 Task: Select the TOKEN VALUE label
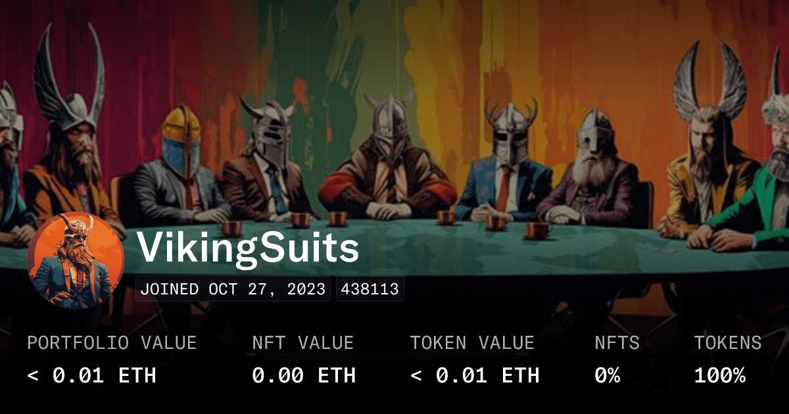472,342
